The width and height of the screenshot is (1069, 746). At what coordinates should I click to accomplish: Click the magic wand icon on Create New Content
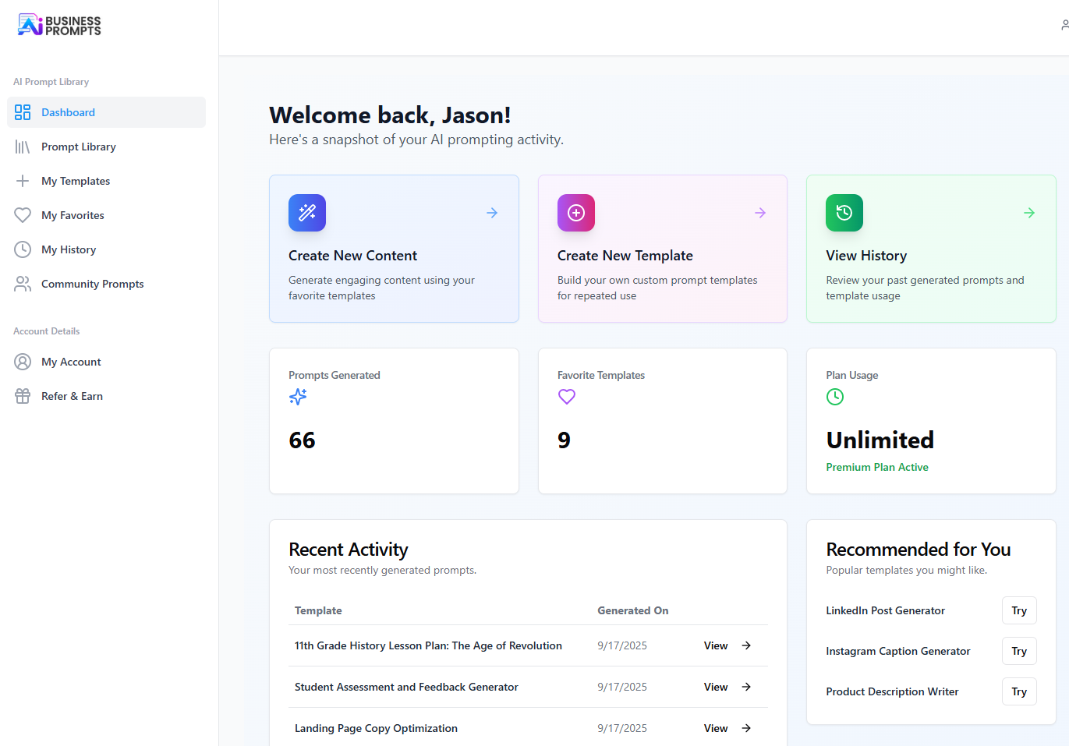click(306, 212)
